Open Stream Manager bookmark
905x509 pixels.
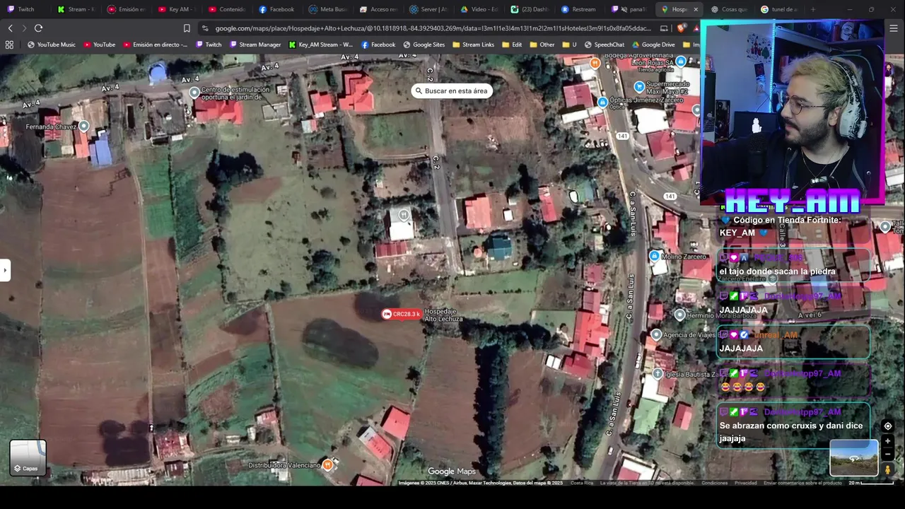255,45
